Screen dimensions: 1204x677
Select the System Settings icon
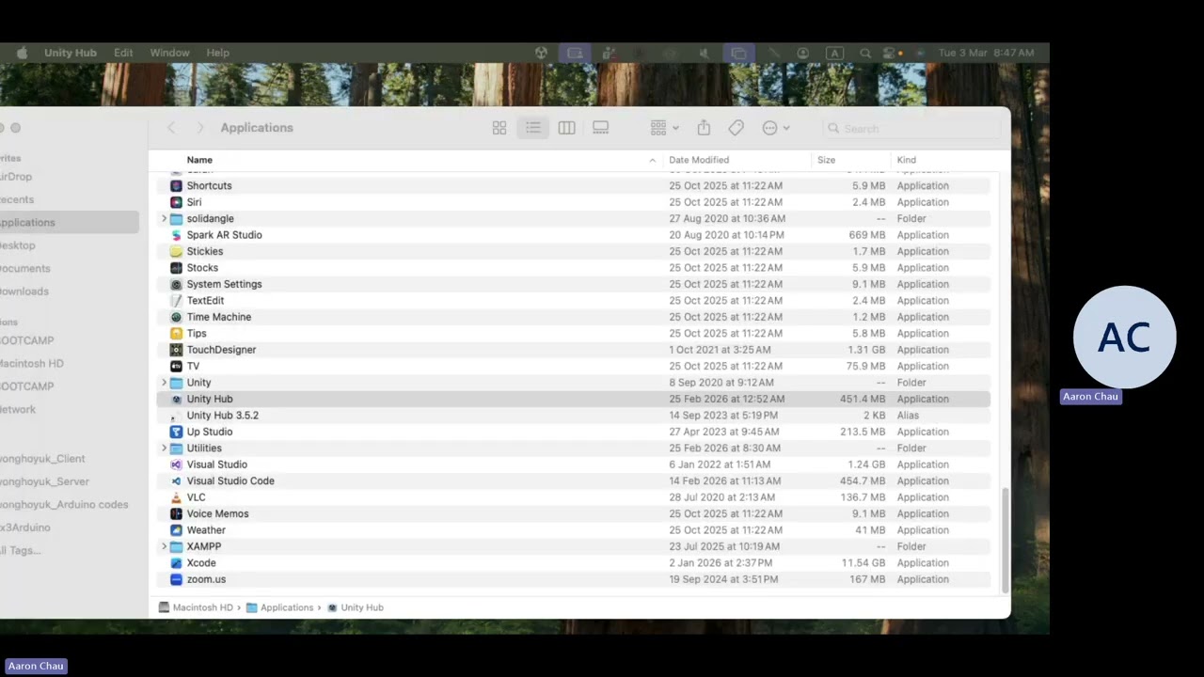176,284
